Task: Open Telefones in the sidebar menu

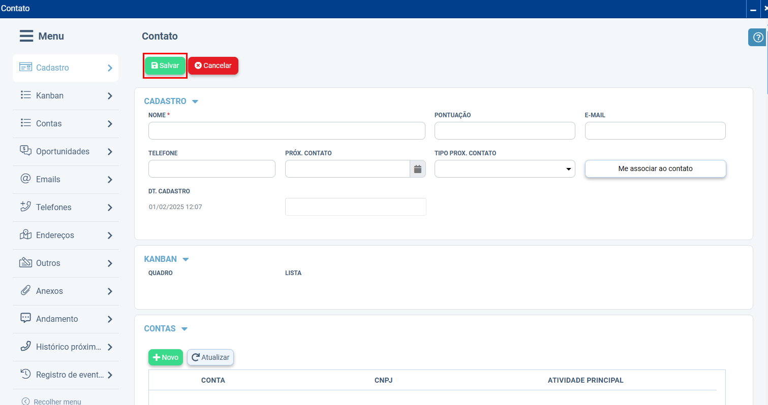Action: [x=66, y=207]
